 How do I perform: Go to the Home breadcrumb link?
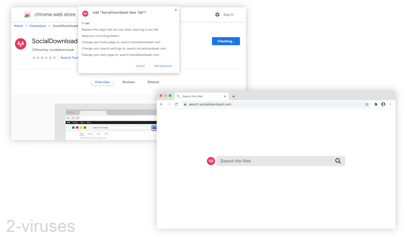click(x=18, y=26)
